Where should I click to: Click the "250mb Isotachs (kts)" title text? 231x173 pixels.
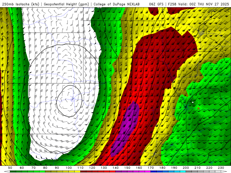(x=21, y=4)
